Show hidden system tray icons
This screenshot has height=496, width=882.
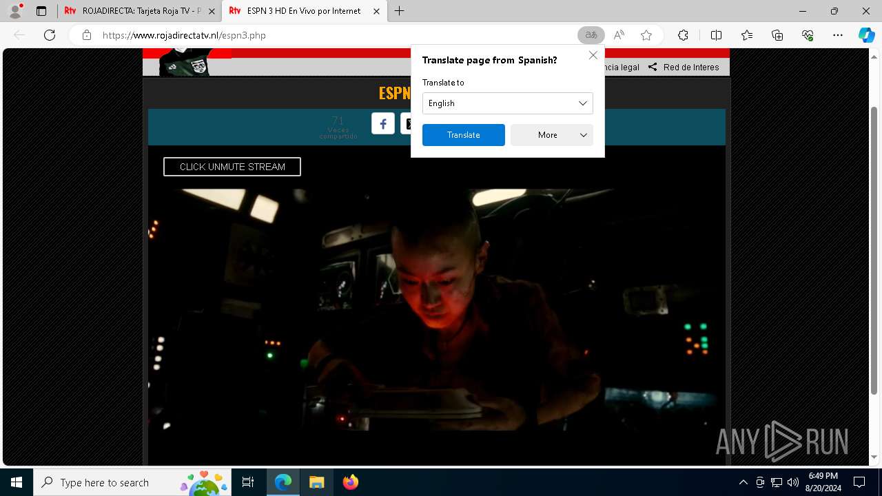click(743, 482)
